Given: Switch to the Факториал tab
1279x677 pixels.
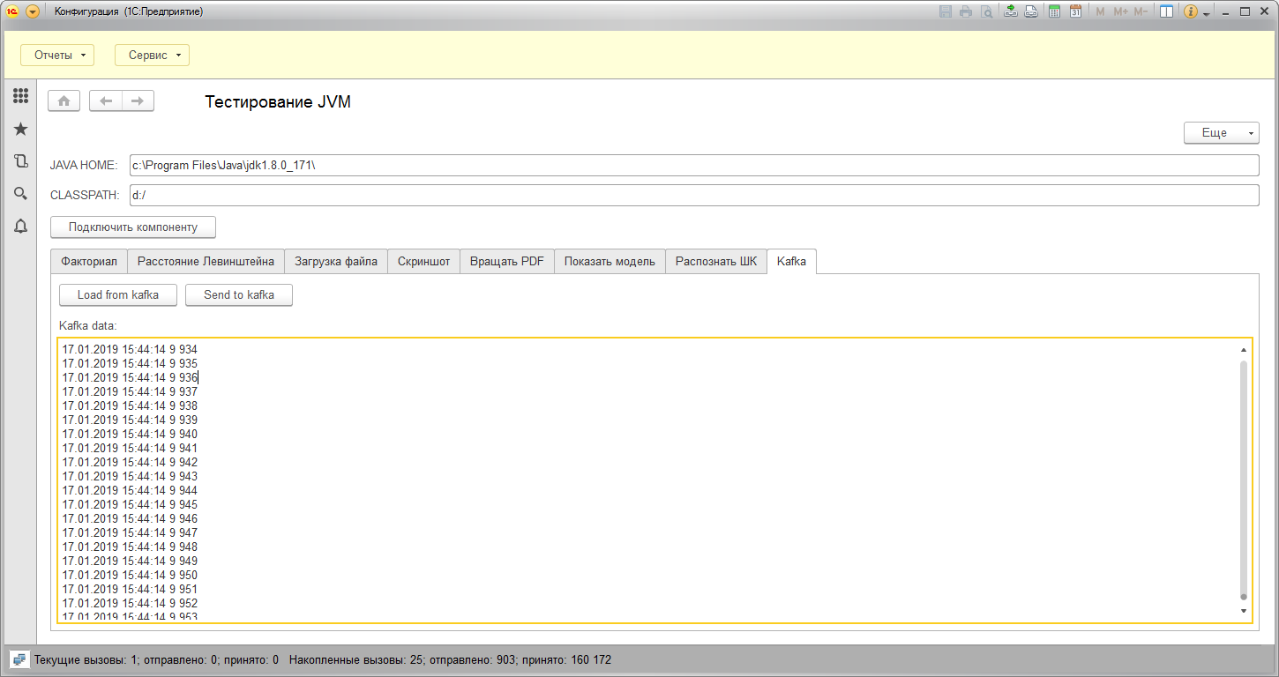Looking at the screenshot, I should click(89, 262).
